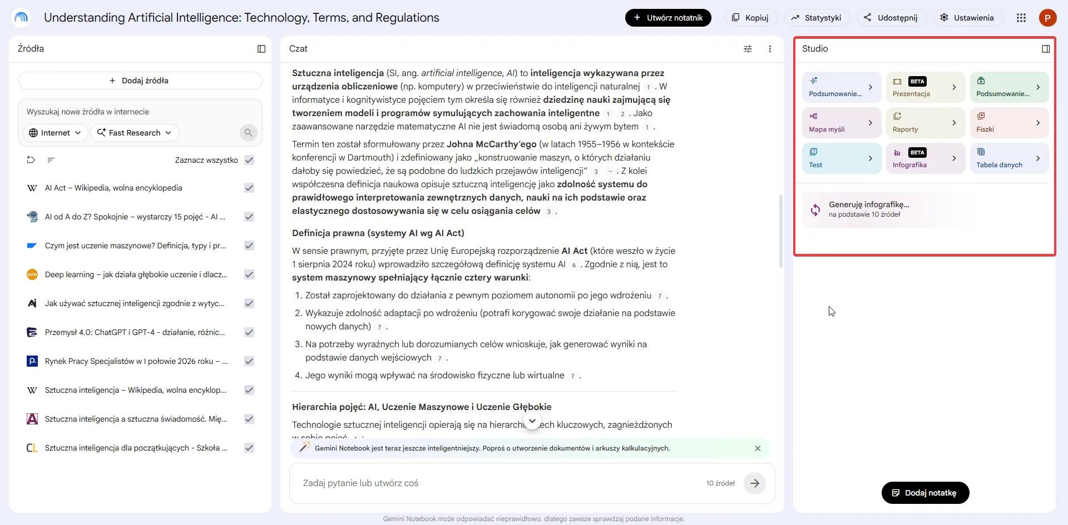Expand the Fiszki card chevron

pyautogui.click(x=1038, y=123)
